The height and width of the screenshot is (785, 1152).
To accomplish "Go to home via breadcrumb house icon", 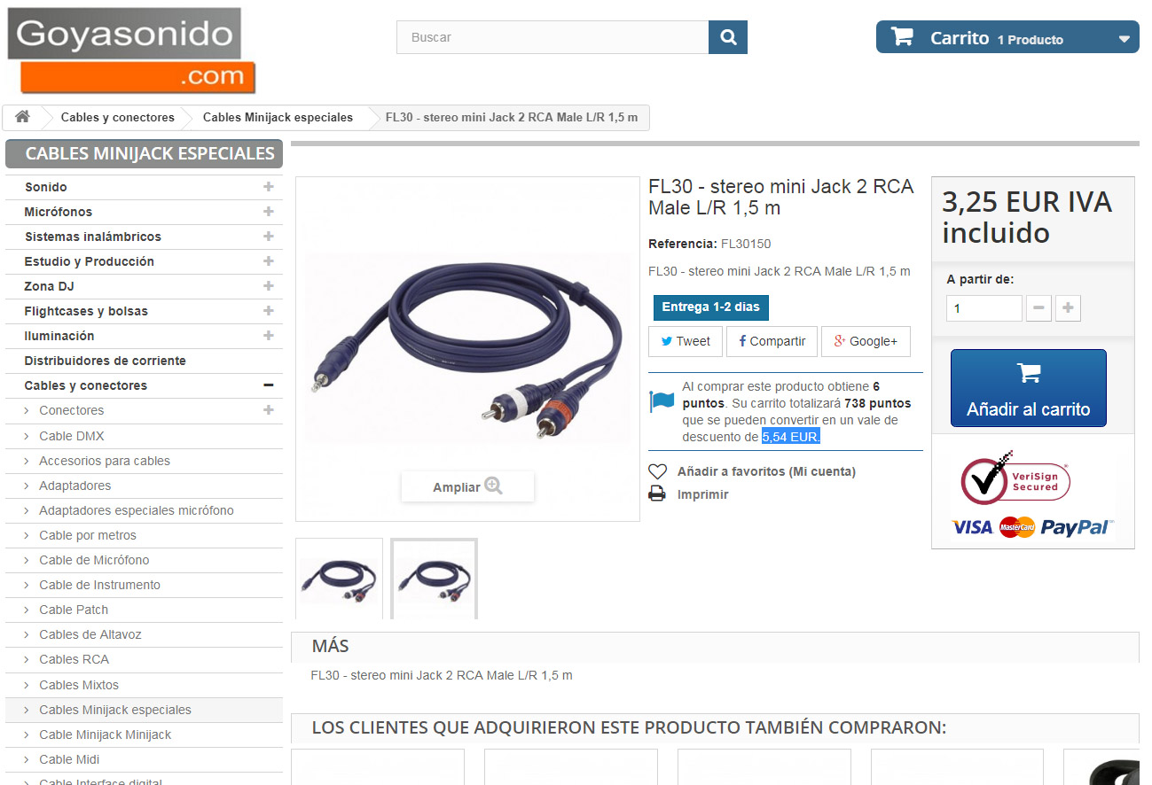I will (23, 117).
